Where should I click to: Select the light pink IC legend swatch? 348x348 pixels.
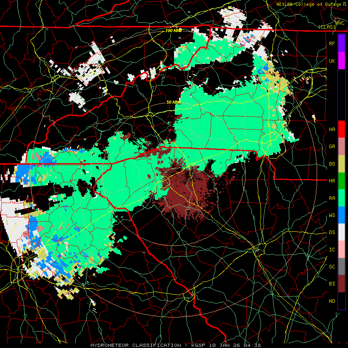click(341, 249)
